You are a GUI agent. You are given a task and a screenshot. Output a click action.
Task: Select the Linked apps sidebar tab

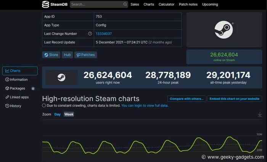coord(17,97)
